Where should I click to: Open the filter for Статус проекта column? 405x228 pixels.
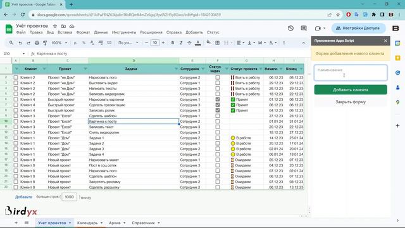pyautogui.click(x=261, y=69)
